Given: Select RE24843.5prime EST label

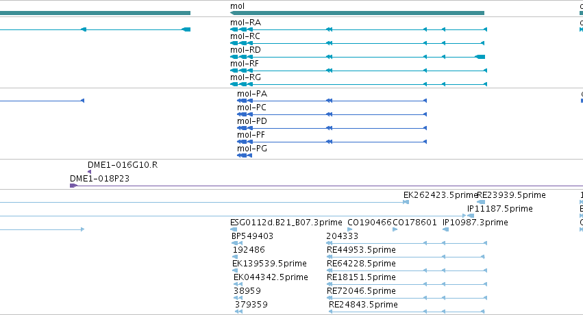Looking at the screenshot, I should point(363,305).
